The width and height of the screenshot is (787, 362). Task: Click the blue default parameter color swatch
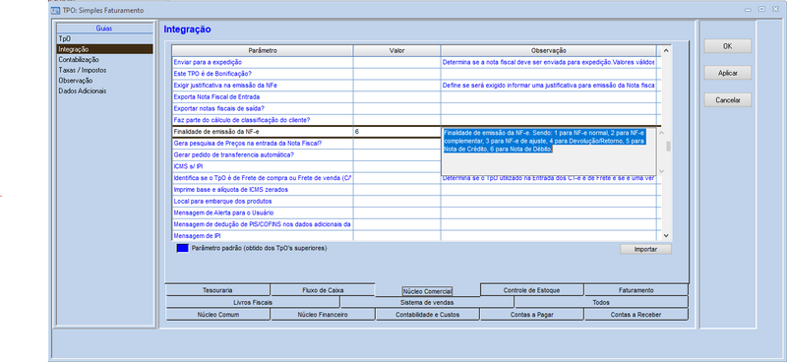pyautogui.click(x=182, y=248)
